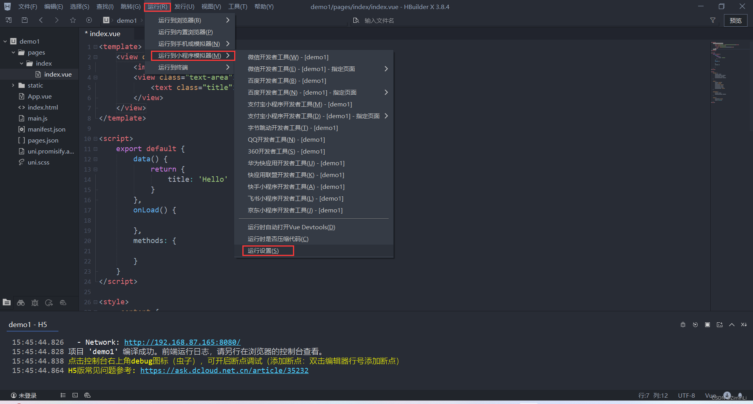Collapse the console with up chevron
Screen dimensions: 753x404
click(732, 325)
